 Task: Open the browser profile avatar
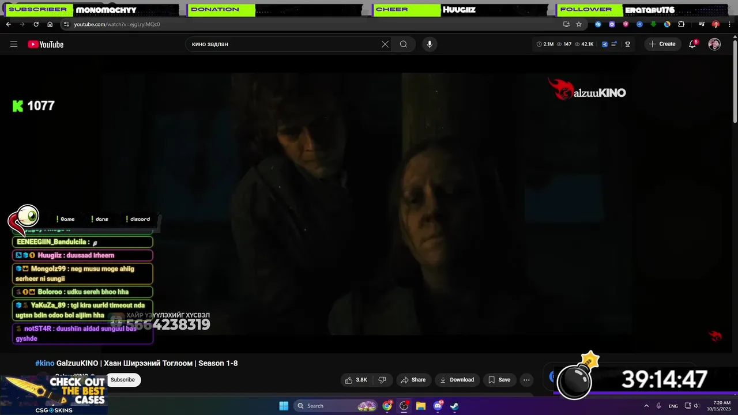tap(716, 24)
